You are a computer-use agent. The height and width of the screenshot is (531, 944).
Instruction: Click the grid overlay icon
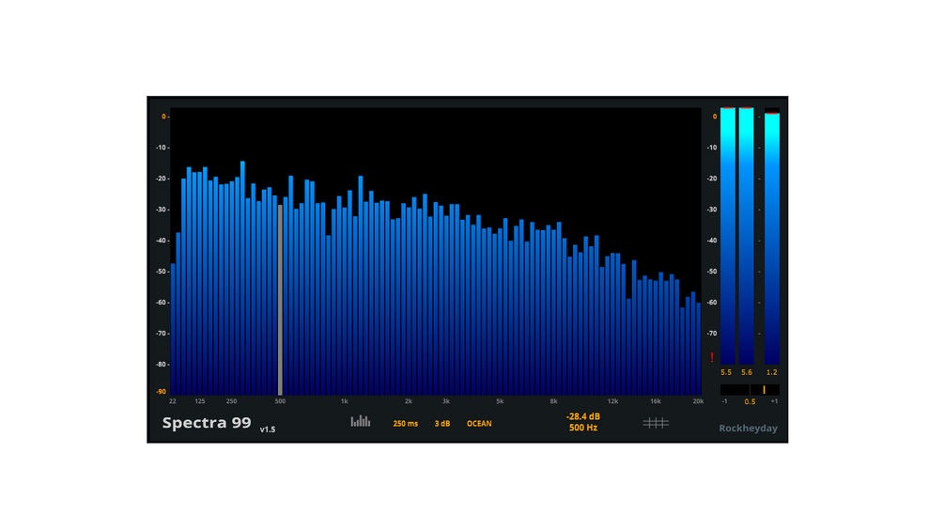(x=656, y=423)
